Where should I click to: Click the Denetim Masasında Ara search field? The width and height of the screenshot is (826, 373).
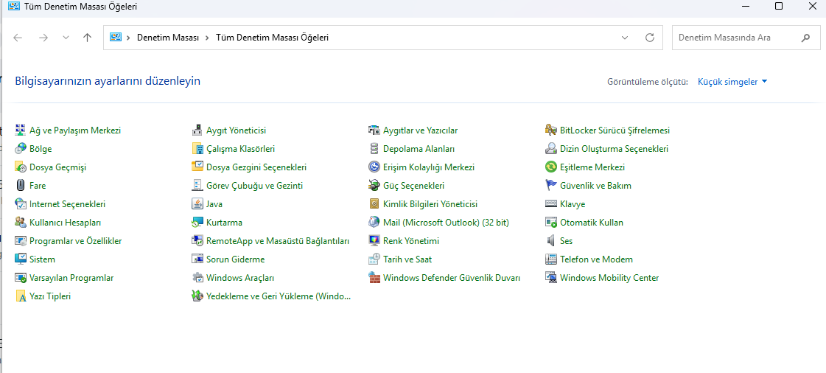(x=746, y=38)
